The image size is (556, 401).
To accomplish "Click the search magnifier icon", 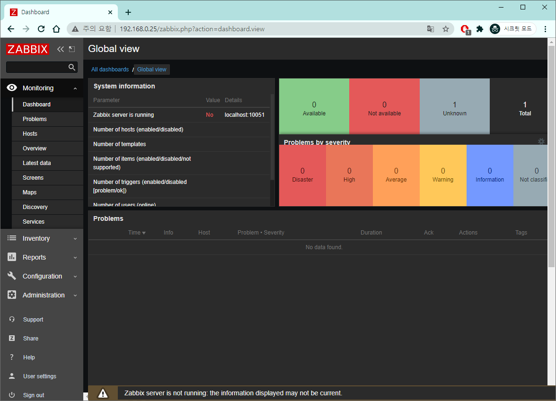I will pyautogui.click(x=72, y=67).
